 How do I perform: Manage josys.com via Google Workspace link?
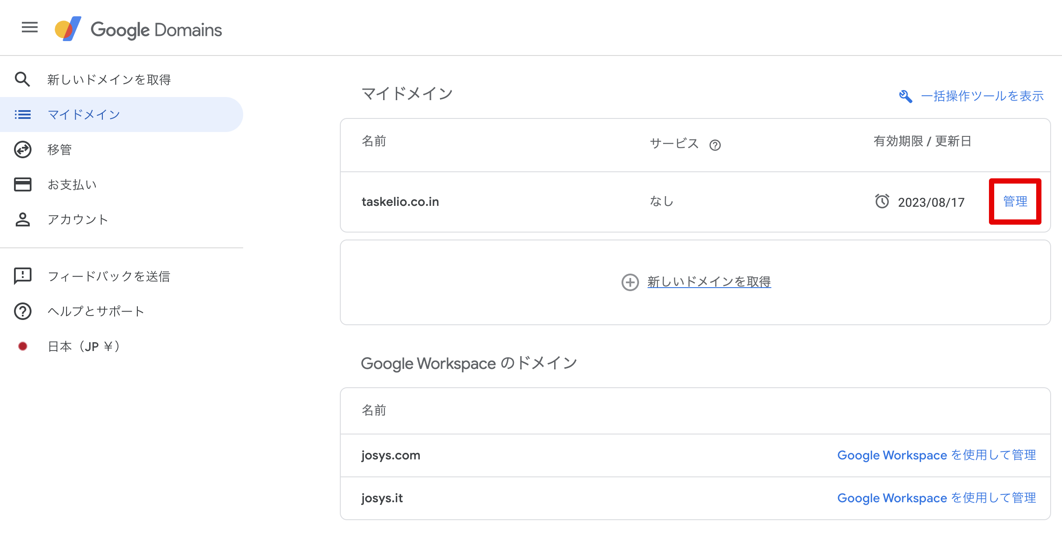[936, 455]
